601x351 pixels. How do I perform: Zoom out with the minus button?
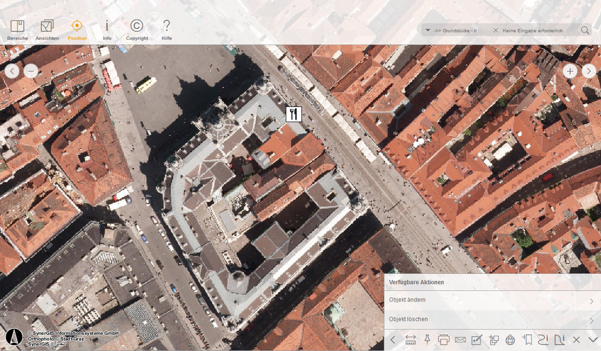(x=31, y=71)
